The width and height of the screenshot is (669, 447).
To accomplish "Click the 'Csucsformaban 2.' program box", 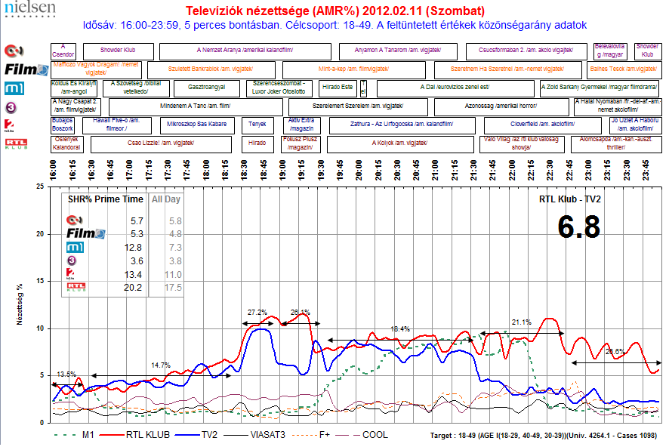I will 526,51.
